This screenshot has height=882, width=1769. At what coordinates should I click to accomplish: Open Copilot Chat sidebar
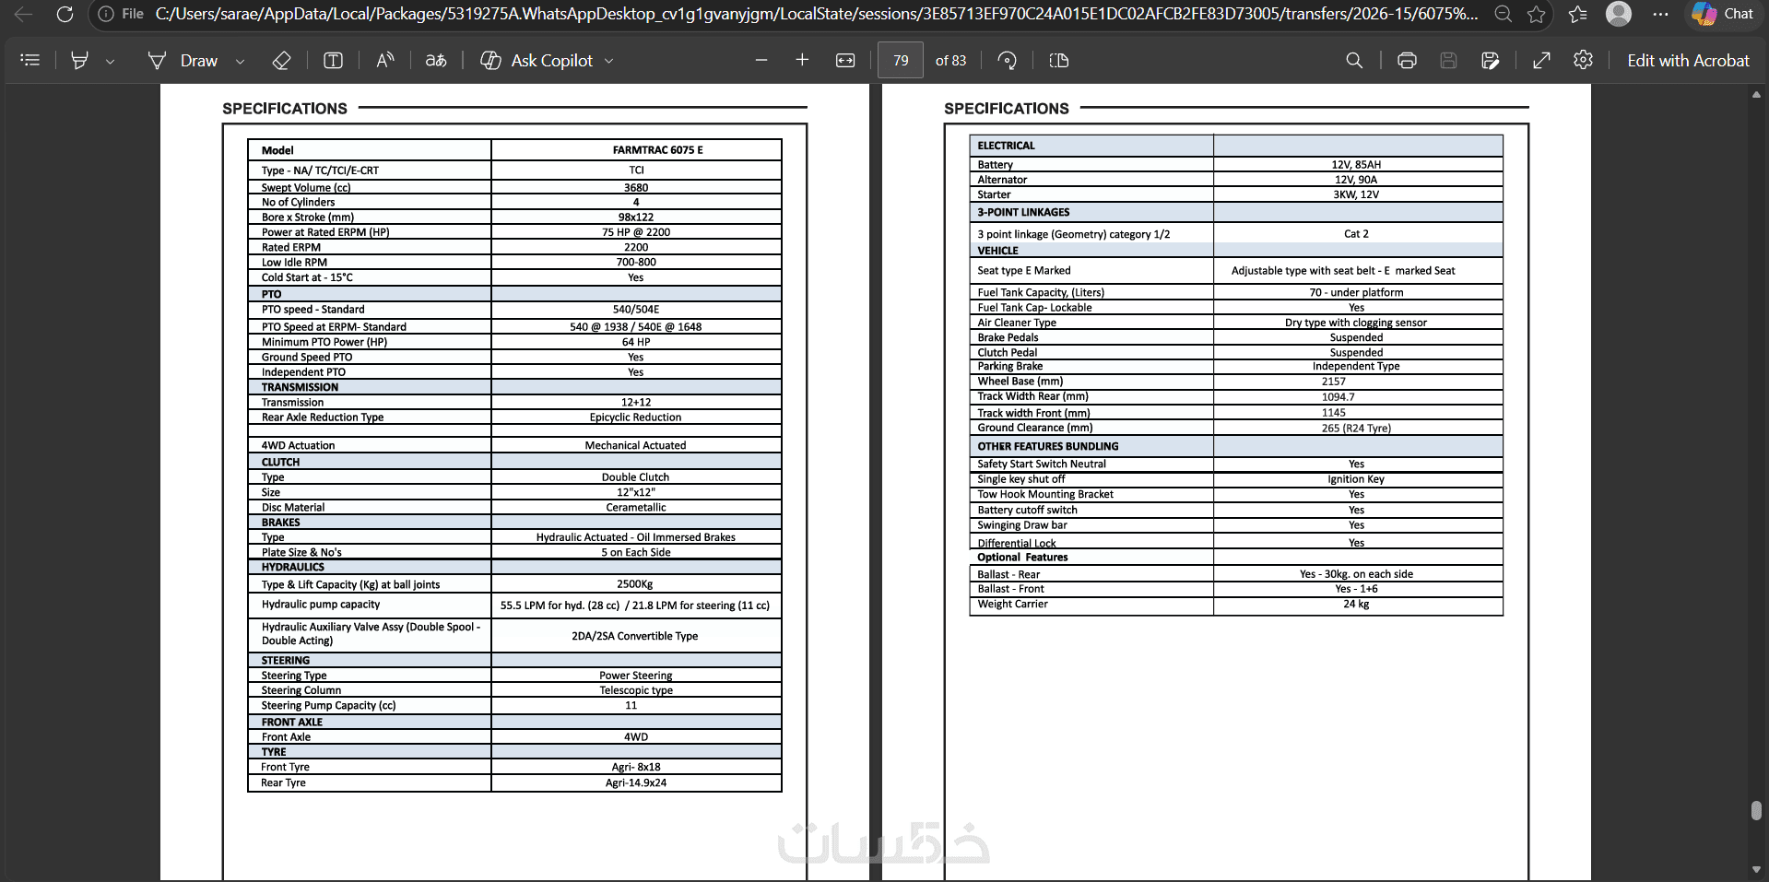coord(1723,14)
